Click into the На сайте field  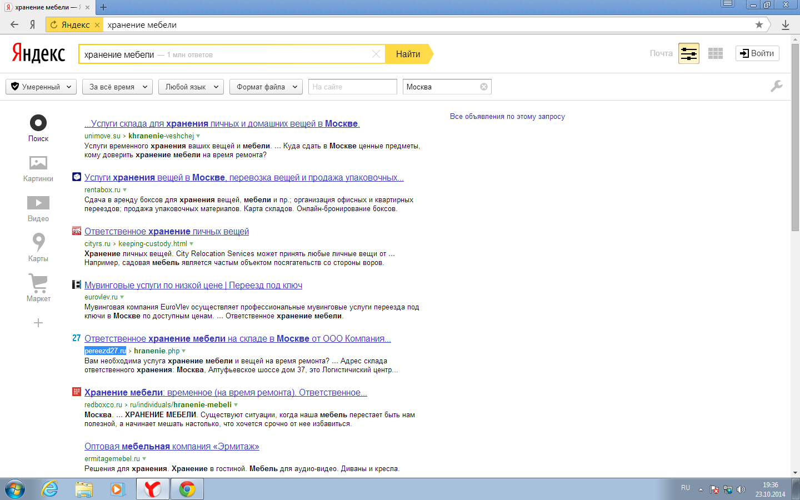tap(353, 87)
